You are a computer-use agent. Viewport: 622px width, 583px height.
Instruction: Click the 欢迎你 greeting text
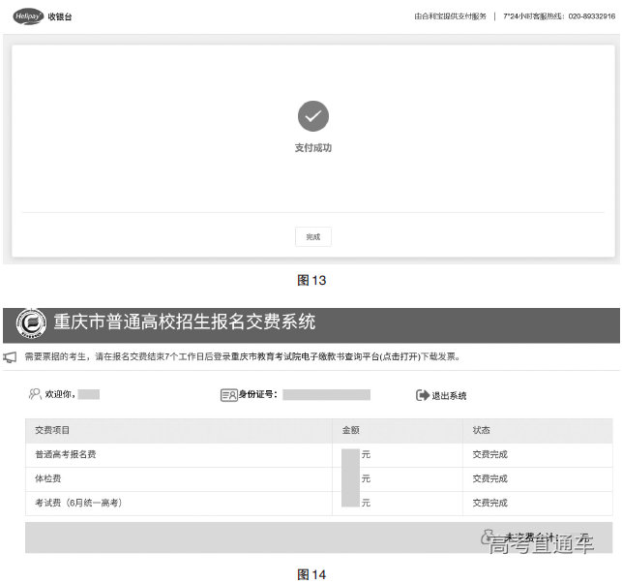[60, 394]
